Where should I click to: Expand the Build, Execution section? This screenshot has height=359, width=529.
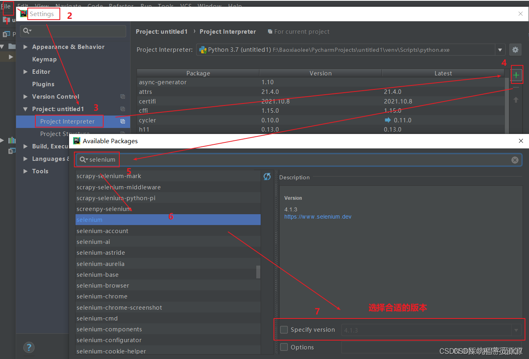point(26,146)
